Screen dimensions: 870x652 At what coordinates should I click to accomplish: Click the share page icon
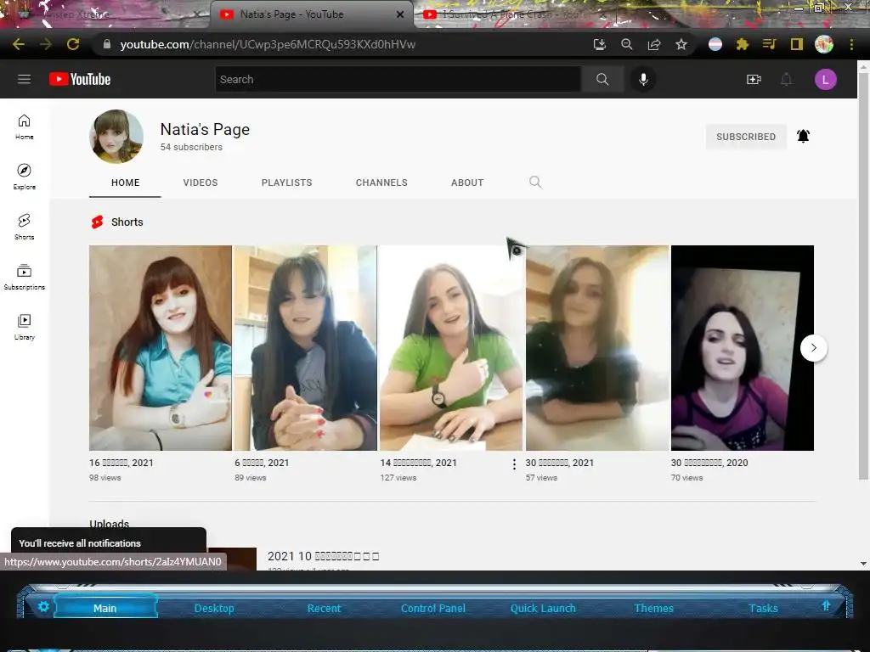click(x=654, y=44)
